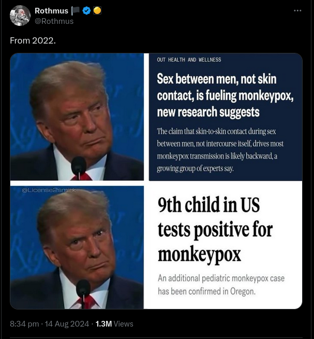Click the 14 Aug 2024 date
Image resolution: width=314 pixels, height=339 pixels.
(x=67, y=323)
